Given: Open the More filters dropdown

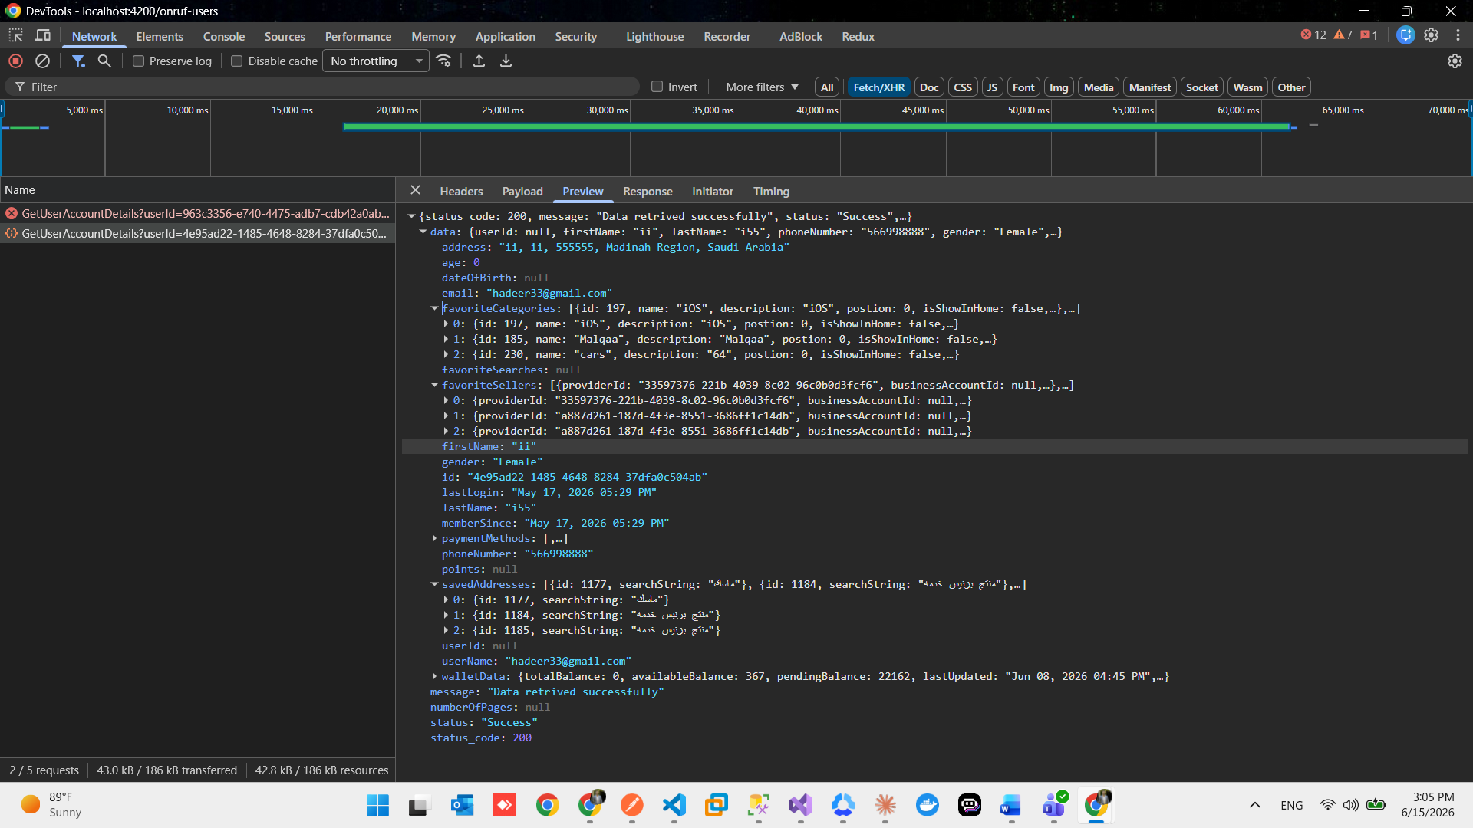Looking at the screenshot, I should (762, 87).
